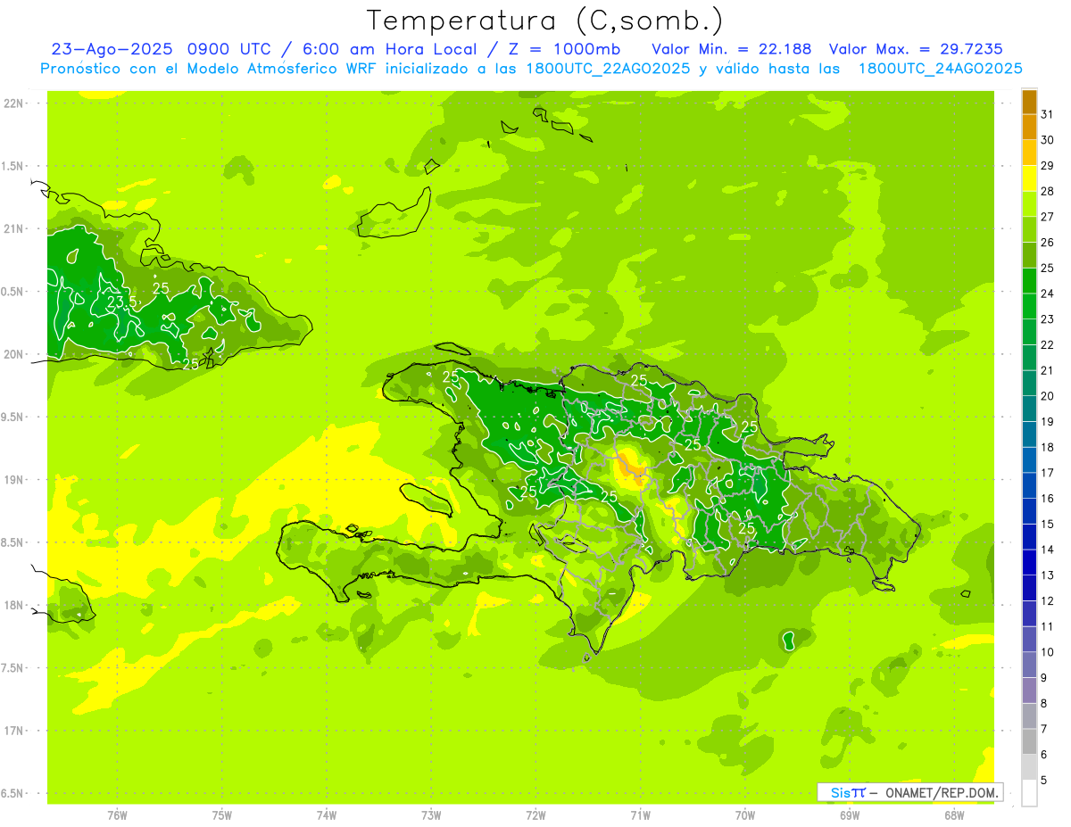Click the '22N' latitude axis label

pos(14,103)
